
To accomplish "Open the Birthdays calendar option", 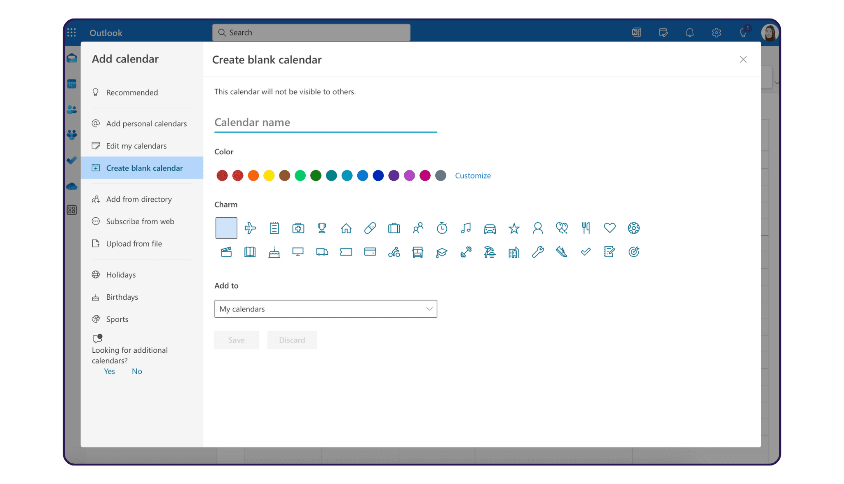I will (142, 297).
